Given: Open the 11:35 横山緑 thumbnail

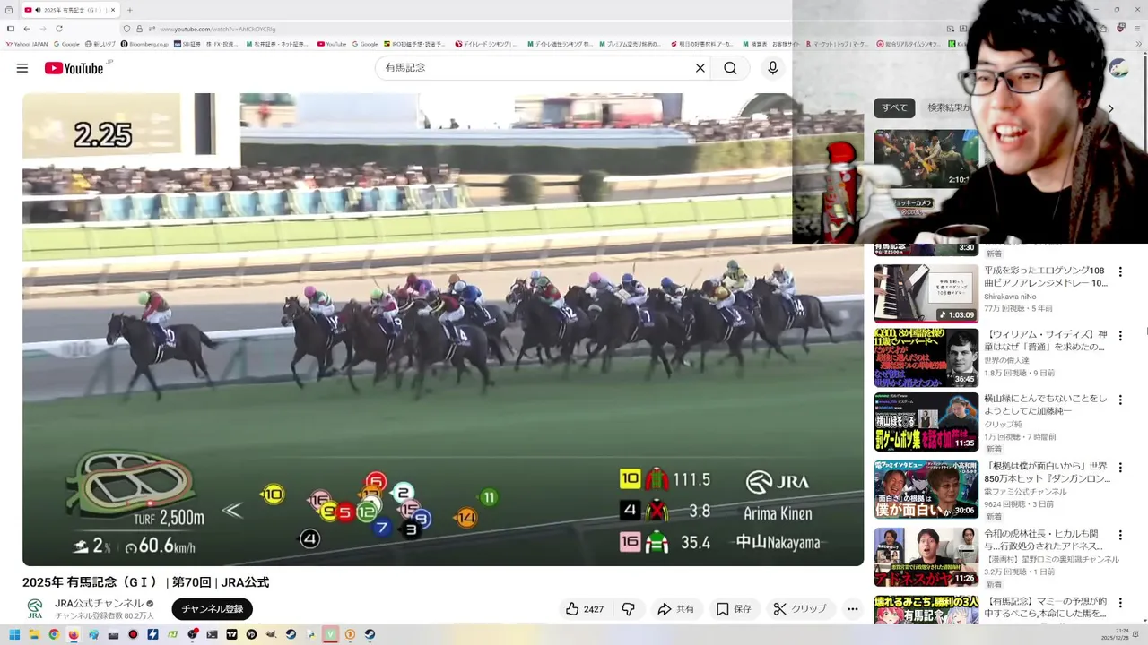Looking at the screenshot, I should [926, 422].
